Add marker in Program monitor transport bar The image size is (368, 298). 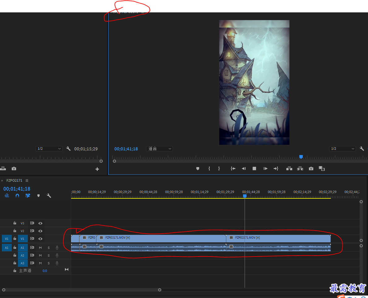(x=198, y=169)
